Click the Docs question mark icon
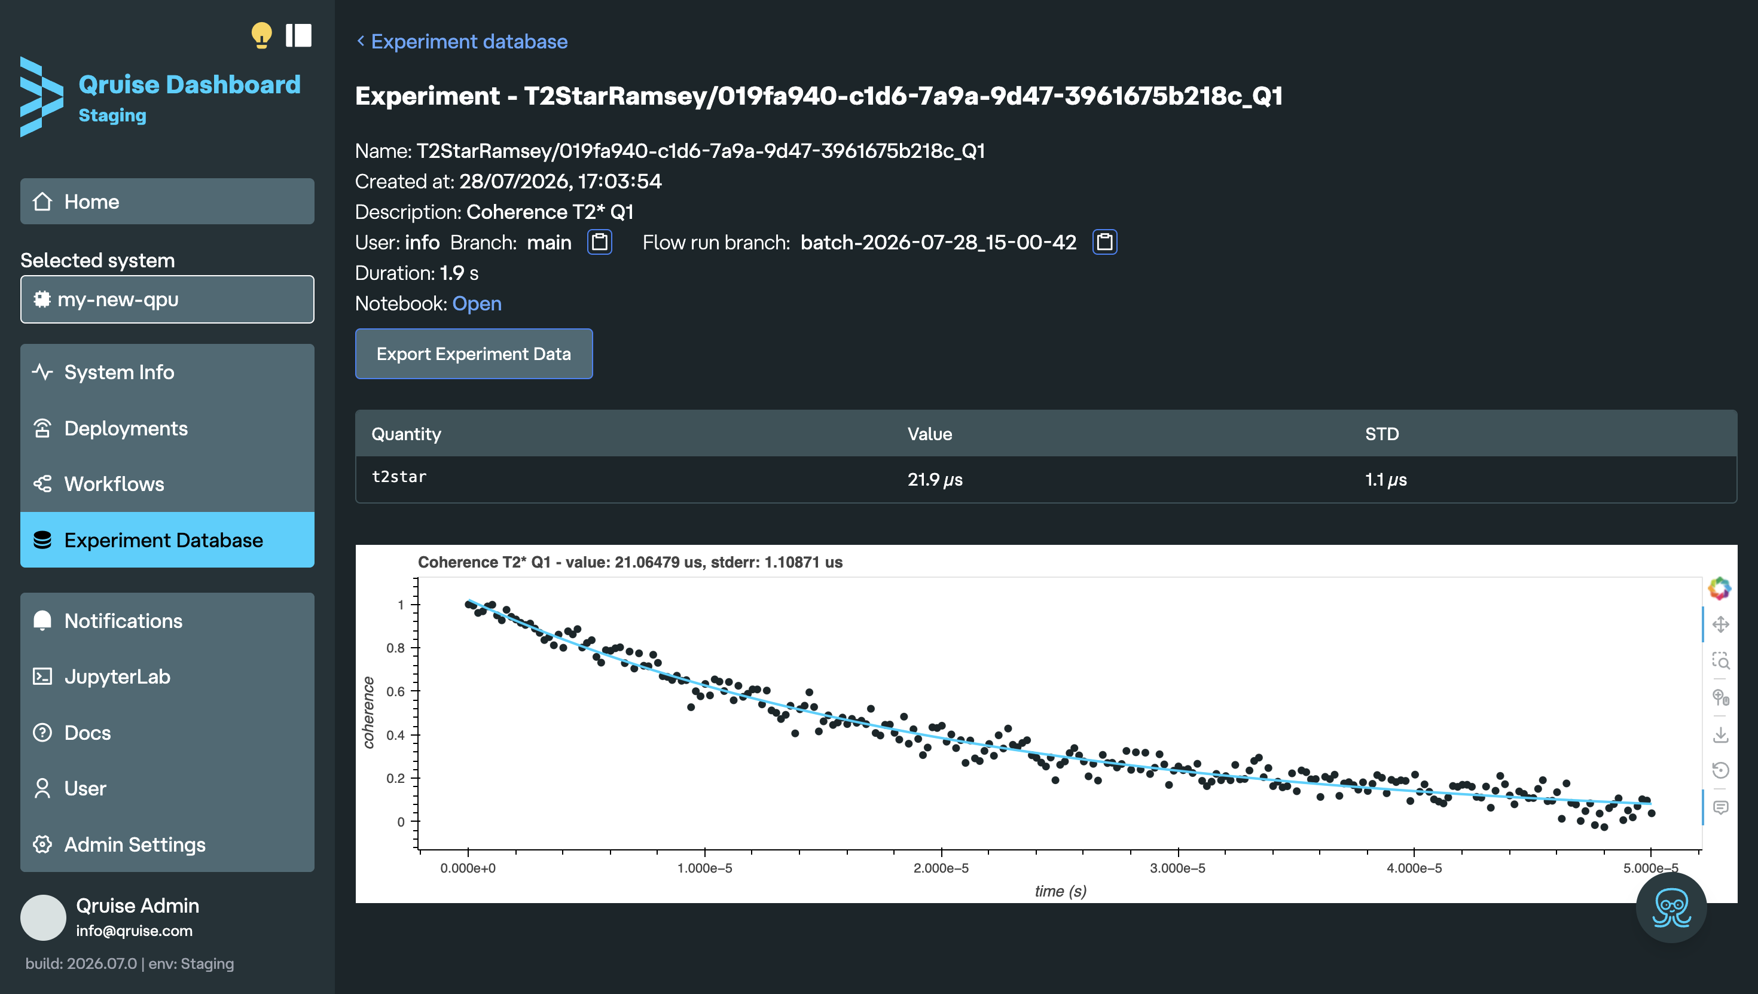This screenshot has height=994, width=1758. 42,733
